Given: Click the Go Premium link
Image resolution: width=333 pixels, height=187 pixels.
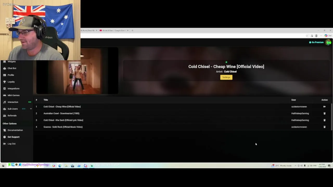Looking at the screenshot, I should (x=316, y=42).
